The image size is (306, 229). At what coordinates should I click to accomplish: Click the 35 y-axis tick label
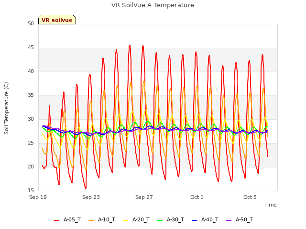(x=31, y=95)
